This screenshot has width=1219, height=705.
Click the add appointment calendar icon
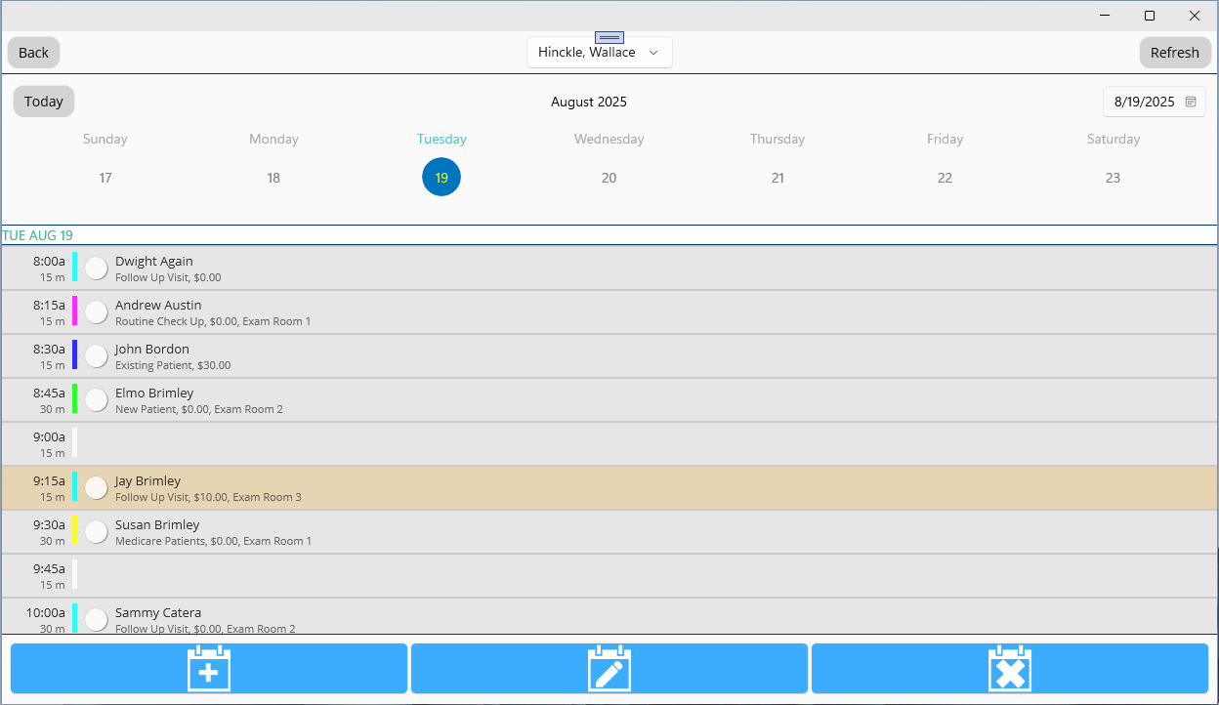(209, 669)
